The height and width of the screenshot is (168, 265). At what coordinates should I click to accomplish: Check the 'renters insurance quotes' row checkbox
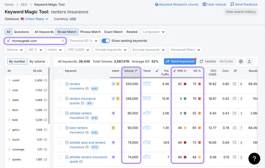[60, 99]
